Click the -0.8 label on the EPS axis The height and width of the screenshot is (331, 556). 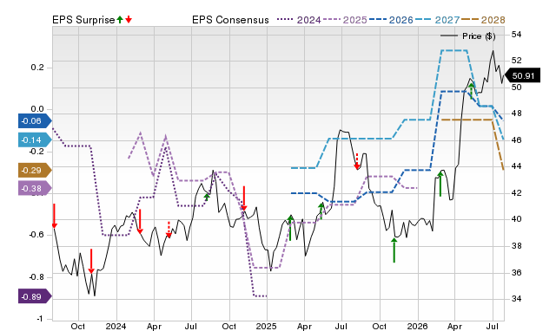point(36,277)
